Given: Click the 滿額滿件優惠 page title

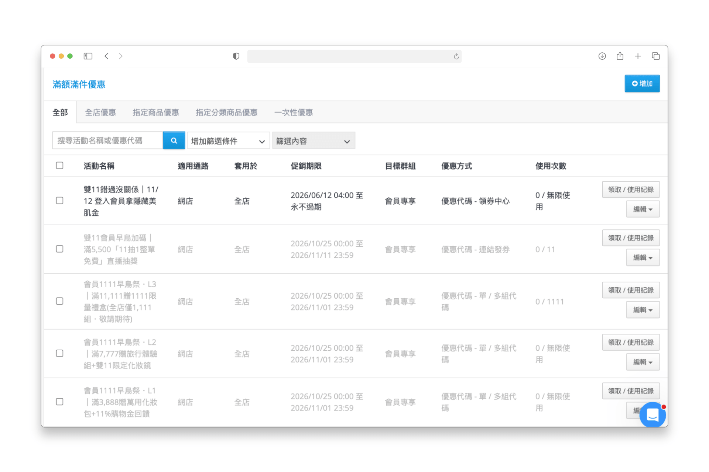Looking at the screenshot, I should 79,84.
